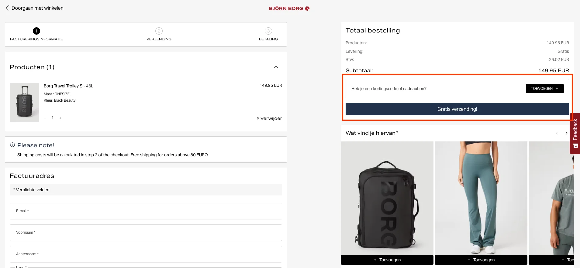Viewport: 580px width, 268px height.
Task: Show previous recommended products arrow
Action: [x=557, y=133]
